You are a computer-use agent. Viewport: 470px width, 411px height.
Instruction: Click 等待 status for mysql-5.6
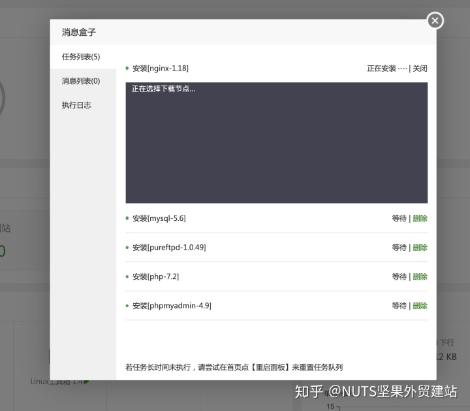click(399, 218)
